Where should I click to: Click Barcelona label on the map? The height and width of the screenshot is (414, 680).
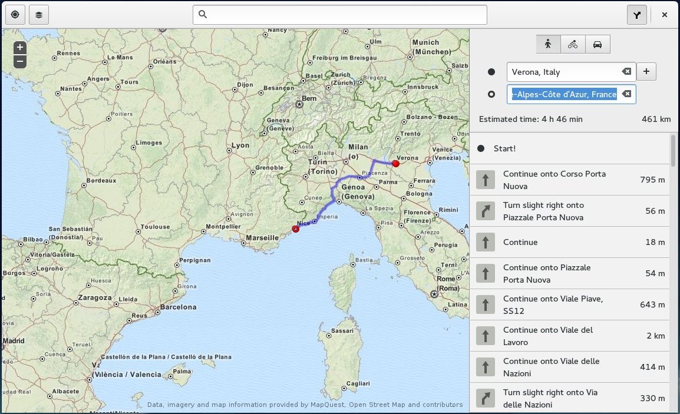[x=178, y=307]
